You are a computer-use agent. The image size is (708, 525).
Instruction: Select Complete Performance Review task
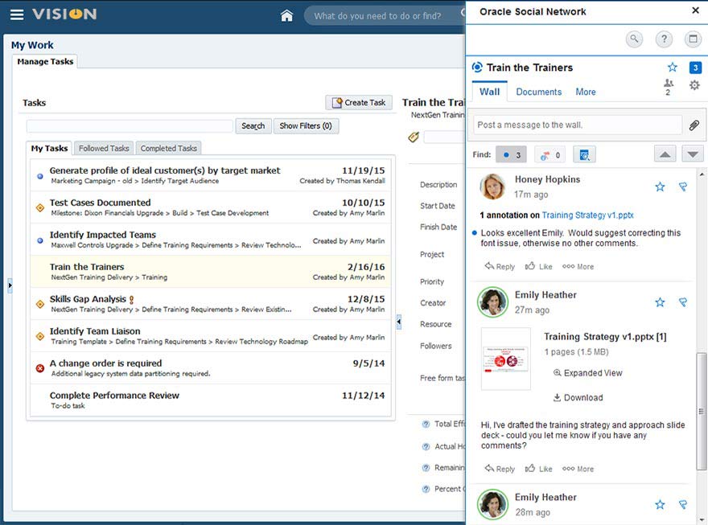click(211, 400)
